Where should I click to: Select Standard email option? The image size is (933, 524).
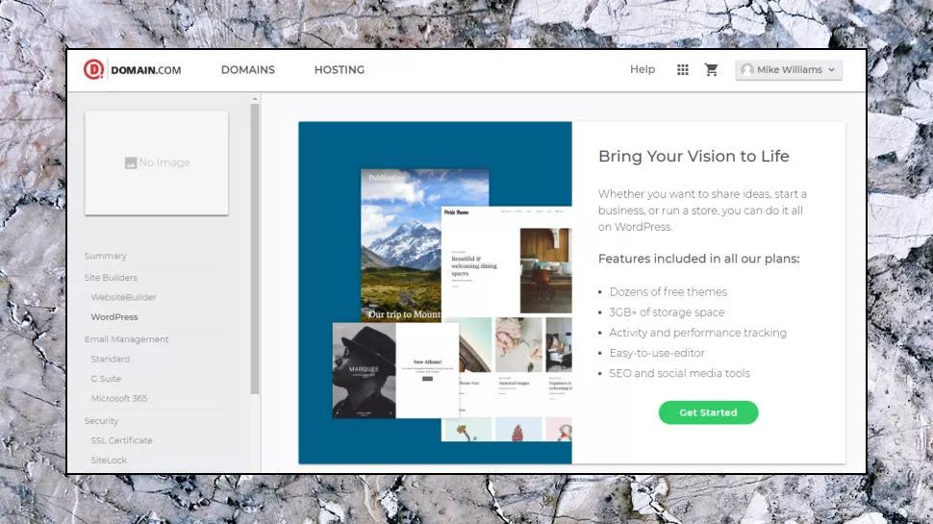[110, 359]
